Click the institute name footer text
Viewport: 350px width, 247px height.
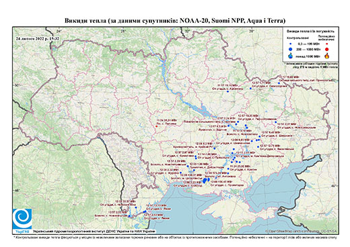pyautogui.click(x=94, y=232)
